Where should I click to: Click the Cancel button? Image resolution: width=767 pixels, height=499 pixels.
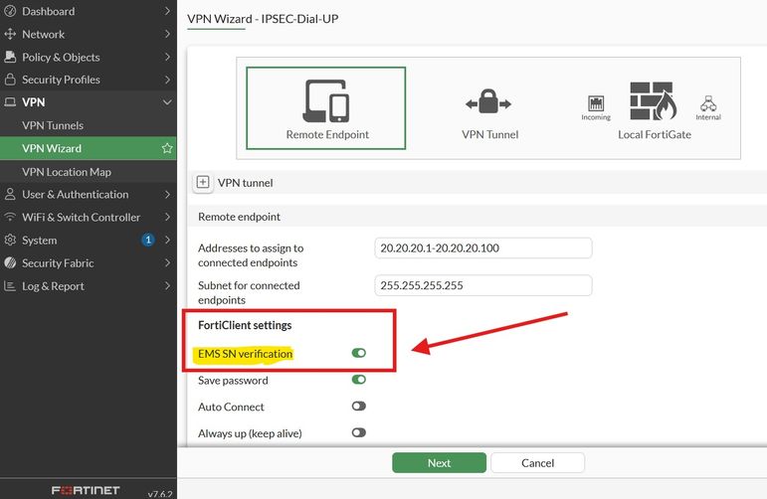point(537,463)
